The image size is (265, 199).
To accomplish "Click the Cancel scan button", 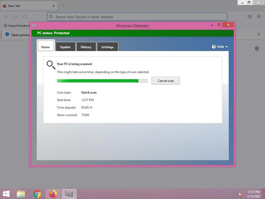I will pyautogui.click(x=166, y=81).
